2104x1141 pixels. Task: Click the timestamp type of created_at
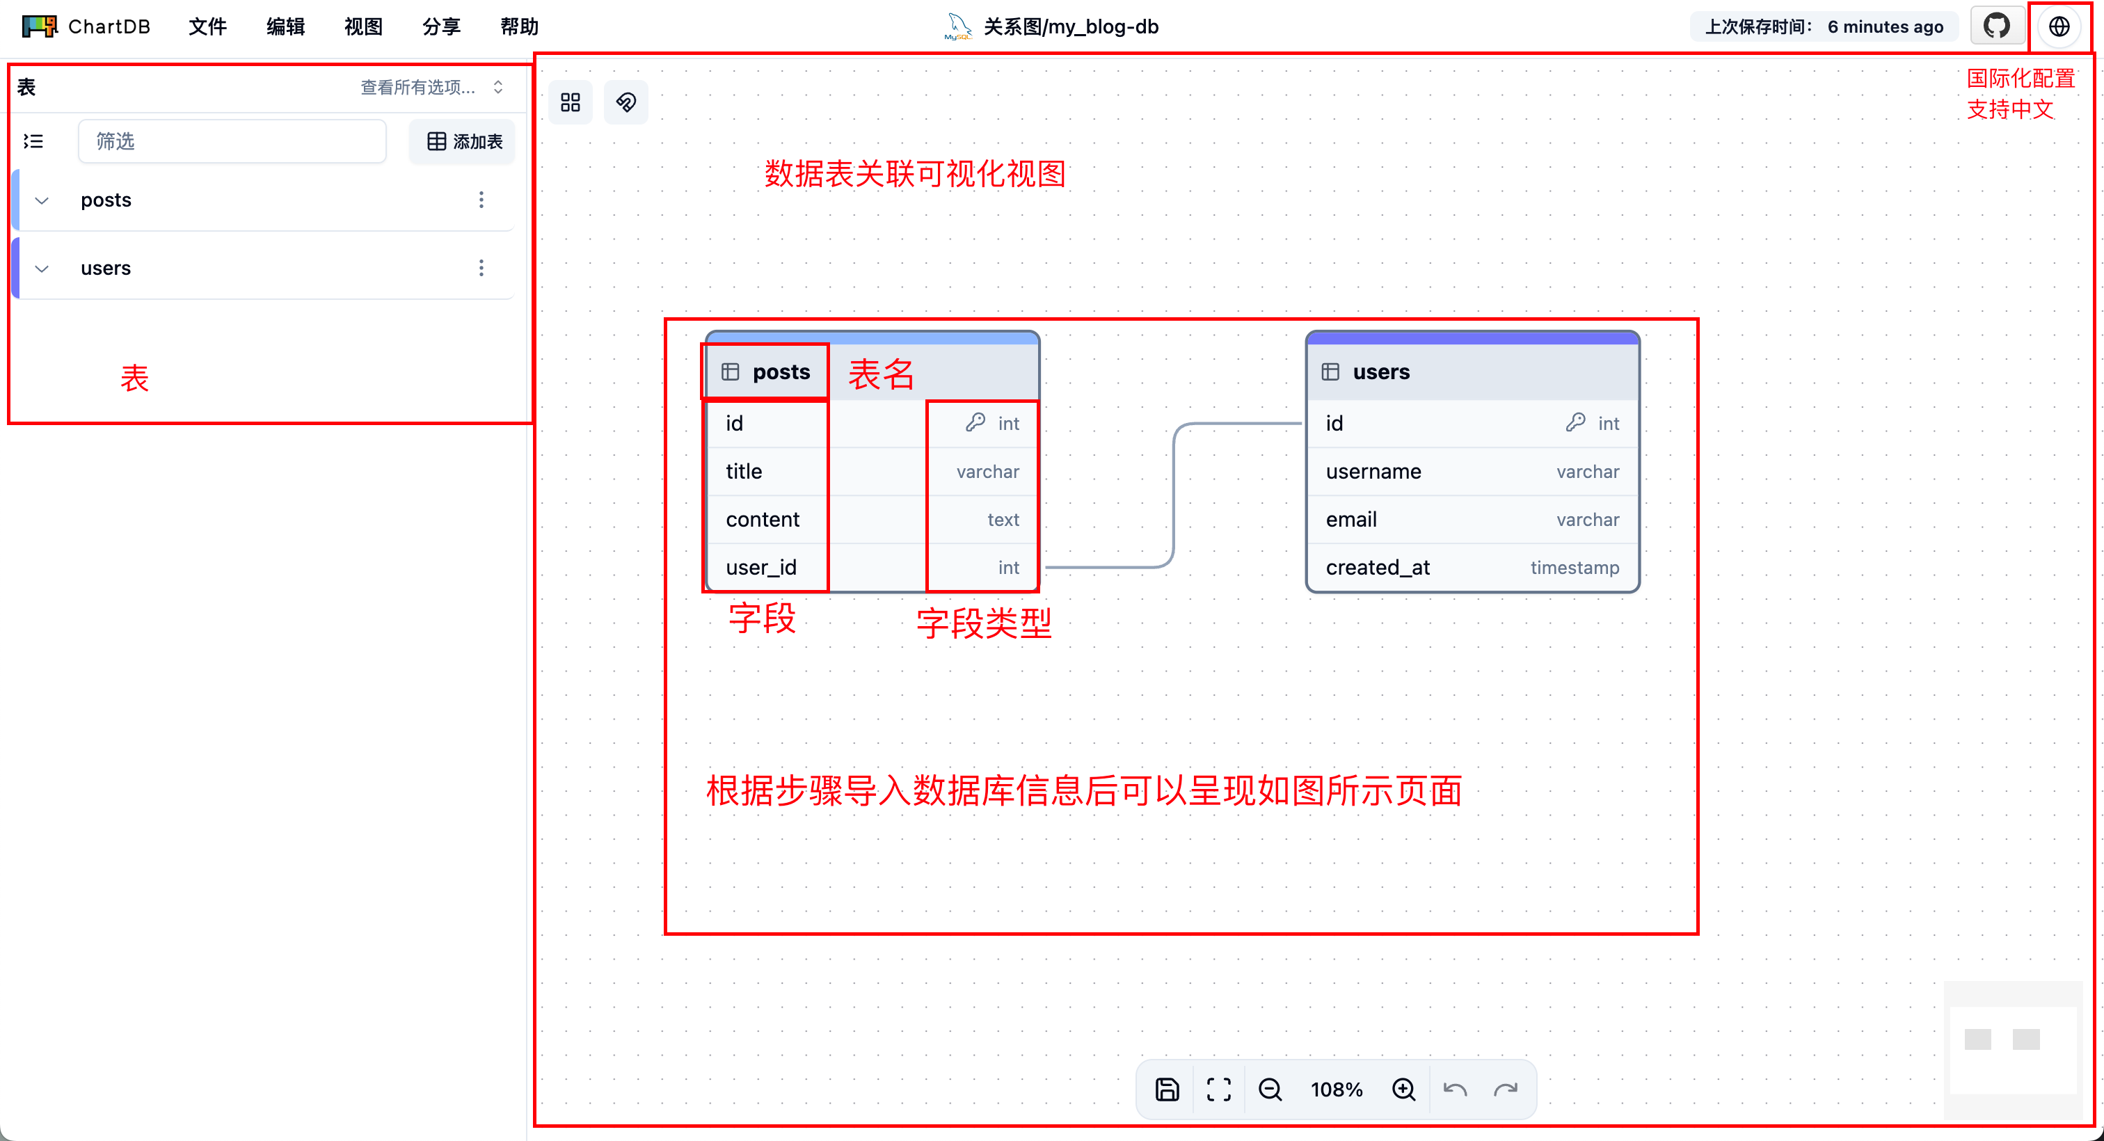tap(1574, 568)
